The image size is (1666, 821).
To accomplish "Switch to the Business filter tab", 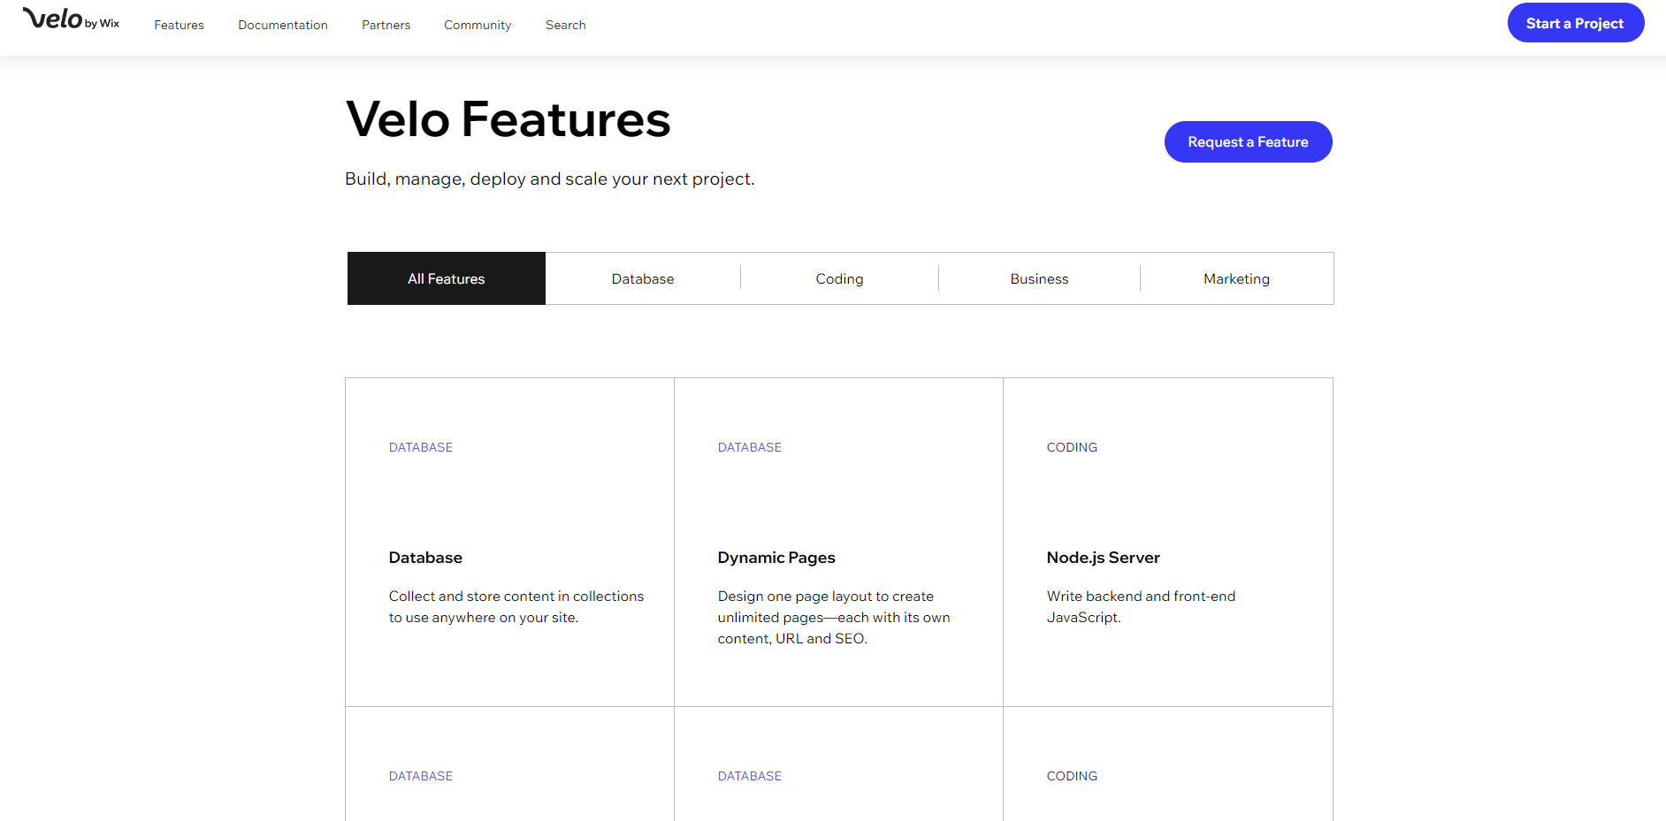I will (1039, 278).
